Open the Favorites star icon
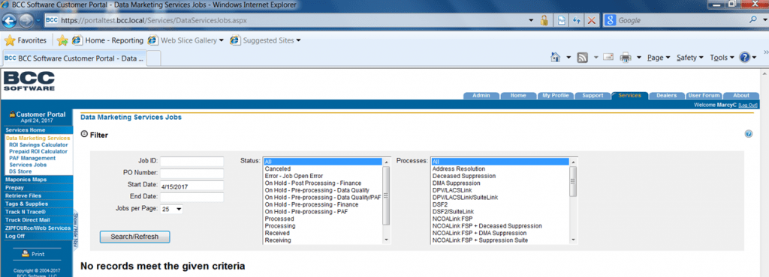 pyautogui.click(x=10, y=40)
